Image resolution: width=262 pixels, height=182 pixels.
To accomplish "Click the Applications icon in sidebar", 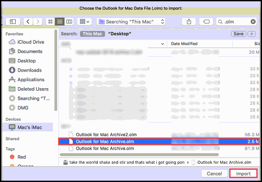I will [12, 79].
